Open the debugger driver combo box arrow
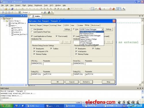 [103, 29]
